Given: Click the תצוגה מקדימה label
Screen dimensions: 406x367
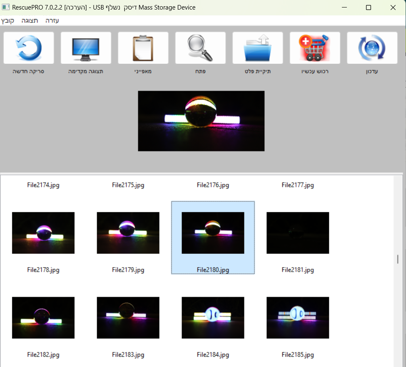Looking at the screenshot, I should click(86, 72).
